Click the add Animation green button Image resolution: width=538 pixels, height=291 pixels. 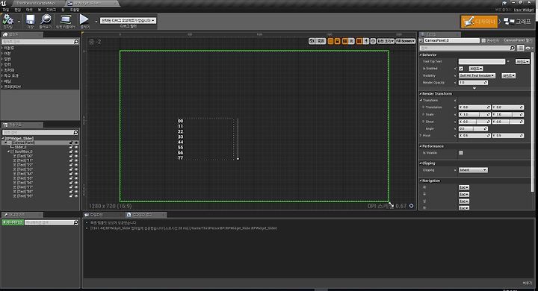tap(13, 222)
